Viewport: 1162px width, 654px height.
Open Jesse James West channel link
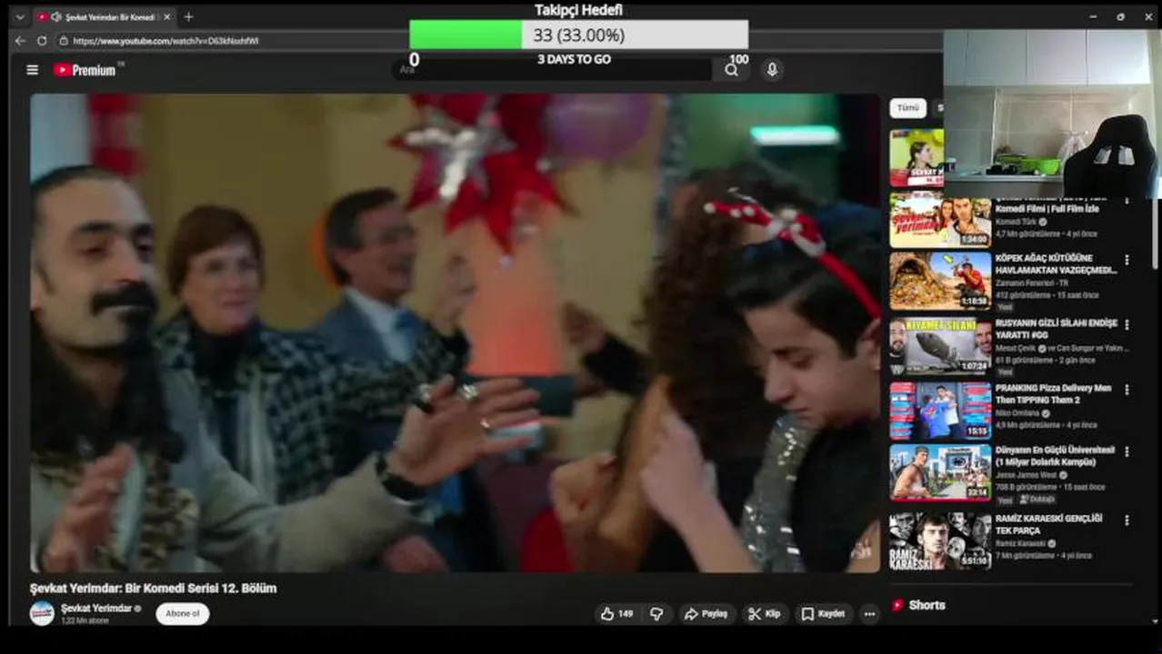click(1028, 474)
